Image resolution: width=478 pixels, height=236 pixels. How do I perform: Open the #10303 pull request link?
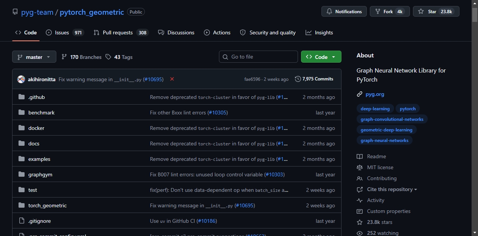275,174
